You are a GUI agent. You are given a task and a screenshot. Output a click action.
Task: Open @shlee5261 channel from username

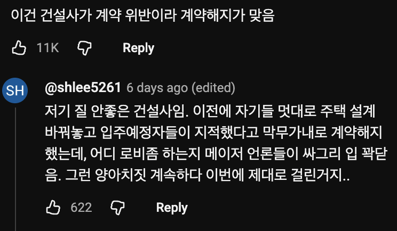pyautogui.click(x=83, y=88)
